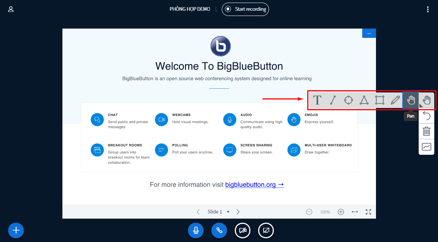Open the blue plus actions menu

click(16, 230)
